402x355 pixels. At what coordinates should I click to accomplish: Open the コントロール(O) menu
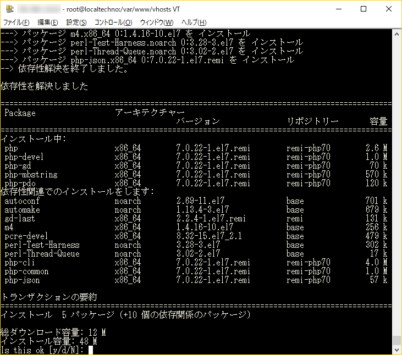[113, 23]
